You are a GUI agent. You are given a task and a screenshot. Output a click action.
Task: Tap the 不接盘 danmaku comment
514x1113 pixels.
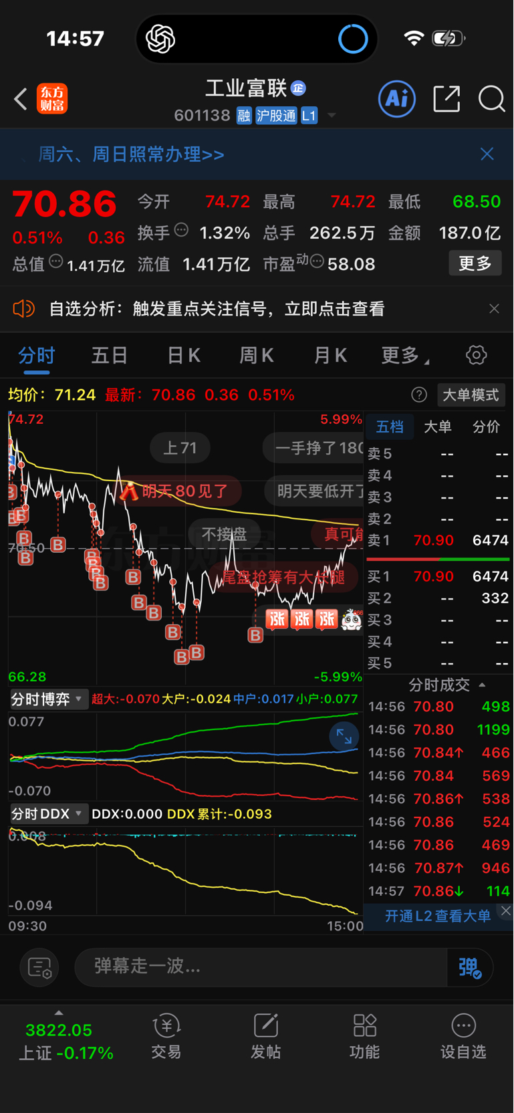[x=224, y=534]
